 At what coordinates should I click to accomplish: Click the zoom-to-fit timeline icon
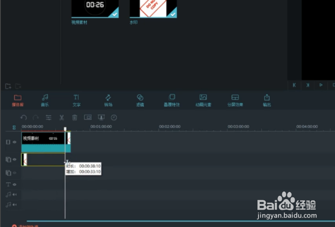pos(14,127)
